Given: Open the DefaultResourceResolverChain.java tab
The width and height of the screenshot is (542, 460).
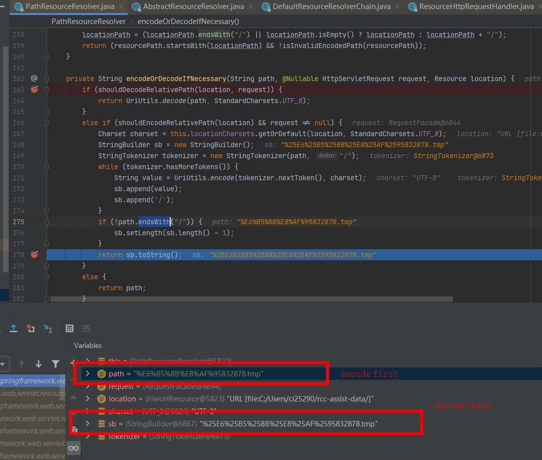Looking at the screenshot, I should [331, 7].
